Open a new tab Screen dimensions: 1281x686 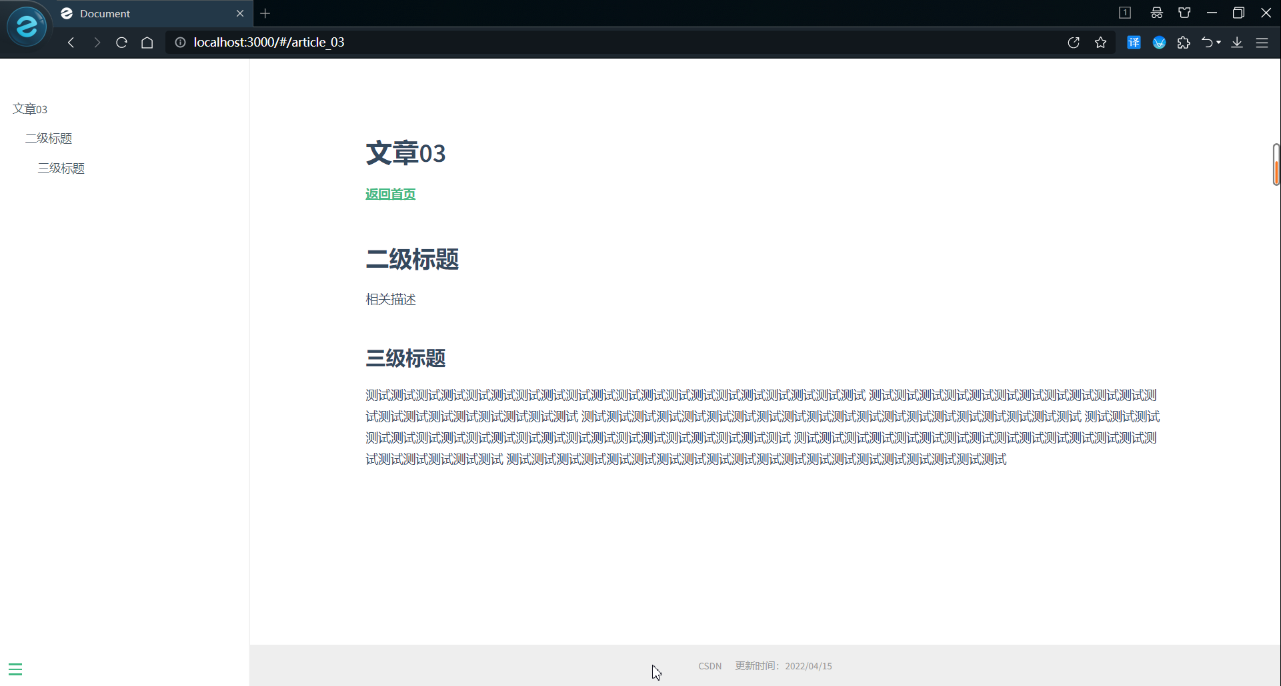tap(265, 13)
